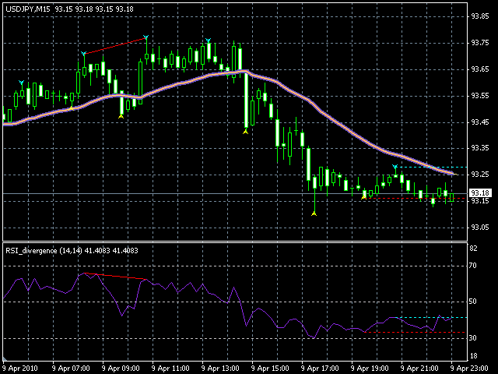Screen dimensions: 498x374
Task: Click the 93.45 price axis label
Action: 479,122
